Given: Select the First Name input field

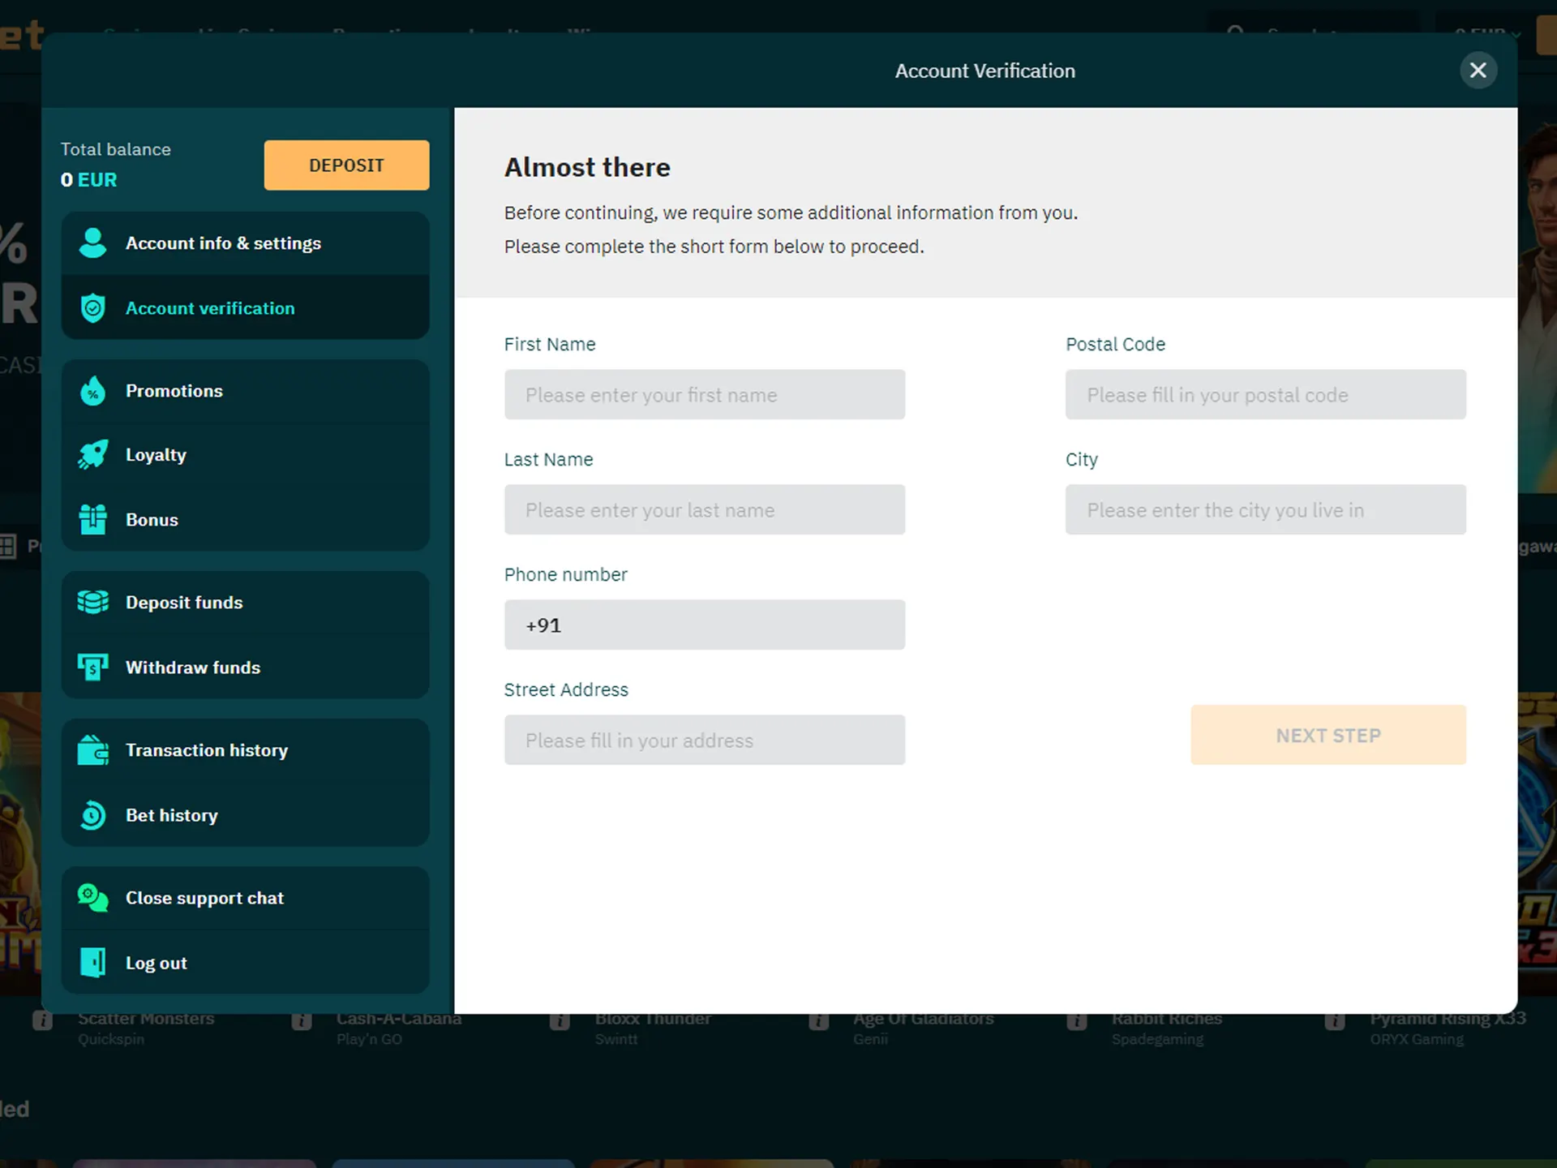Looking at the screenshot, I should [x=705, y=394].
